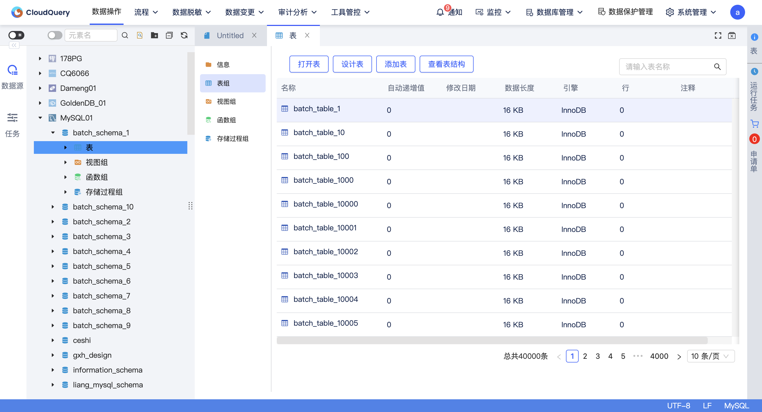Open notifications via the bell icon
Viewport: 762px width, 412px height.
click(x=440, y=12)
